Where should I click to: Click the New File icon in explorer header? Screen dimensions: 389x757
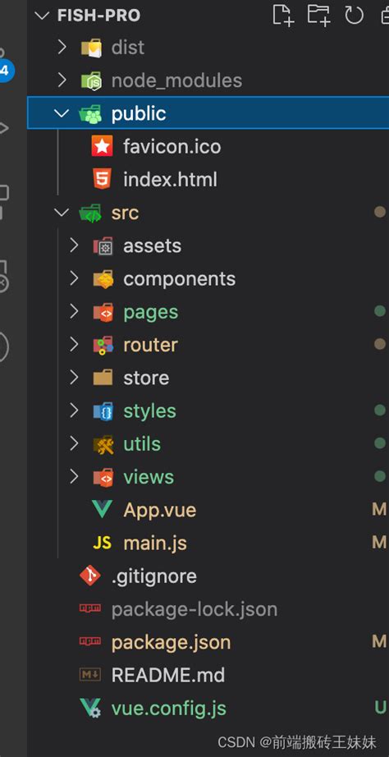[x=283, y=15]
